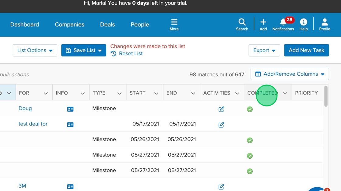This screenshot has width=341, height=191.
Task: Toggle the last visible completed checkmark
Action: click(x=250, y=171)
